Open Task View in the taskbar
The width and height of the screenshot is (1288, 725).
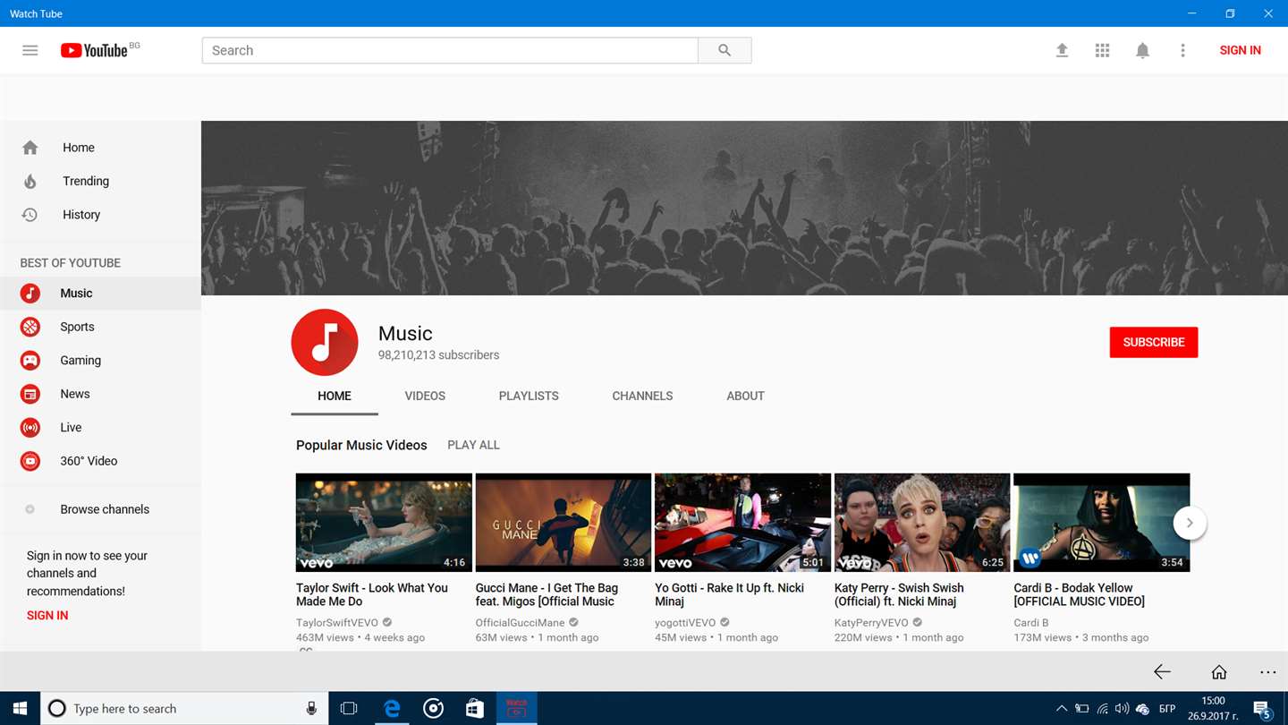coord(349,708)
